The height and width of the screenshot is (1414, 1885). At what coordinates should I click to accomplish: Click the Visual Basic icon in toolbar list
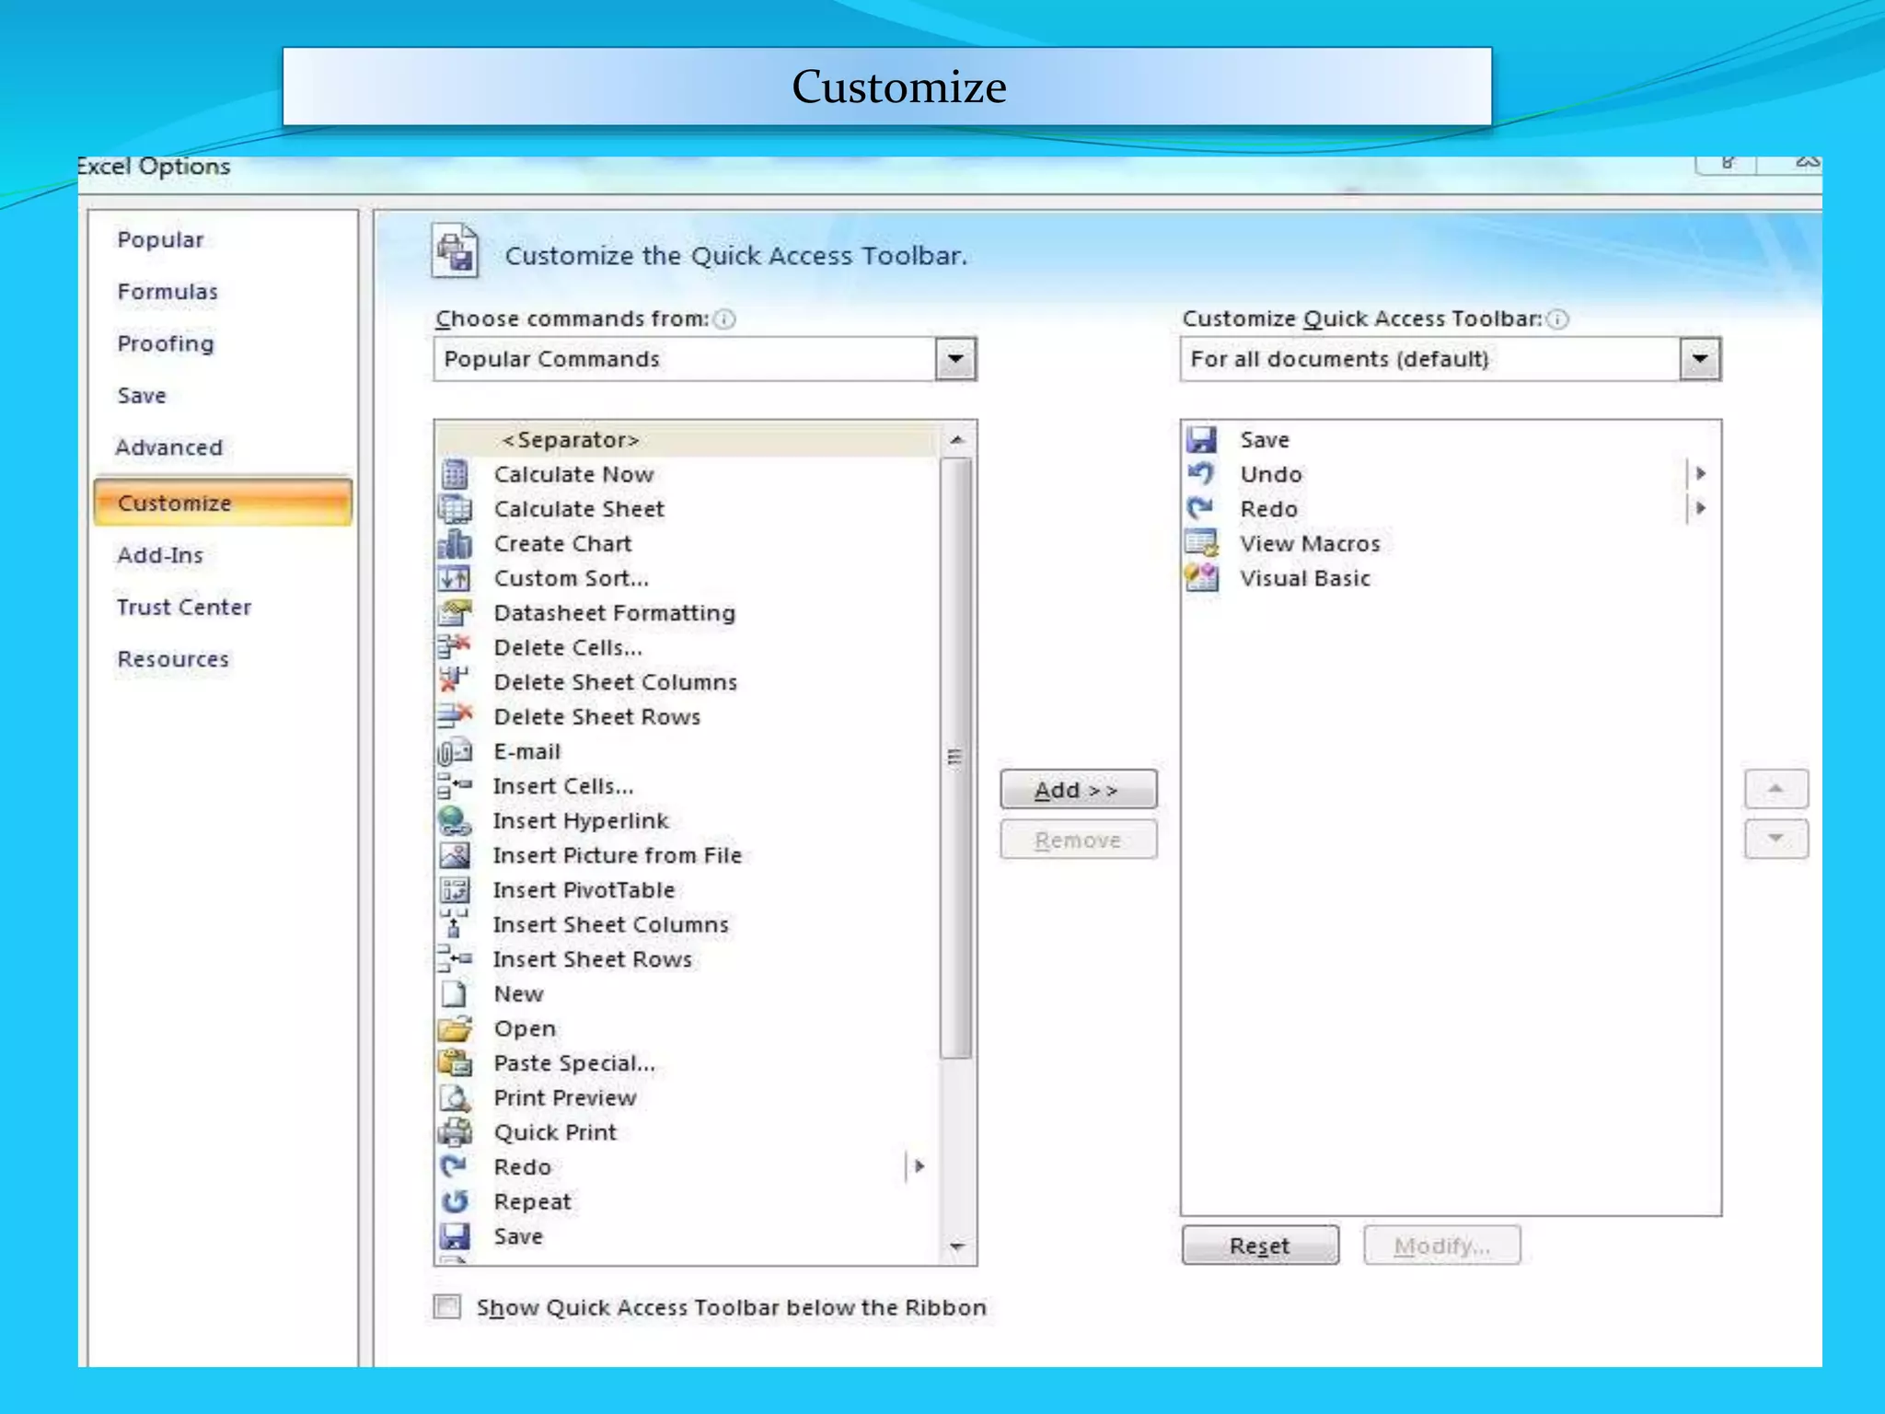(x=1202, y=578)
